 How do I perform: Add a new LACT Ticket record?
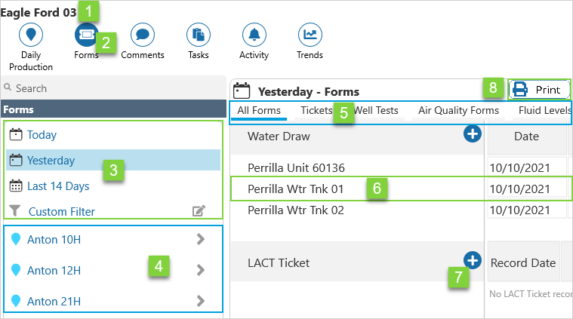[x=472, y=260]
